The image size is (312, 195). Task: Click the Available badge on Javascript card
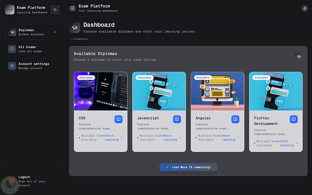pyautogui.click(x=144, y=78)
